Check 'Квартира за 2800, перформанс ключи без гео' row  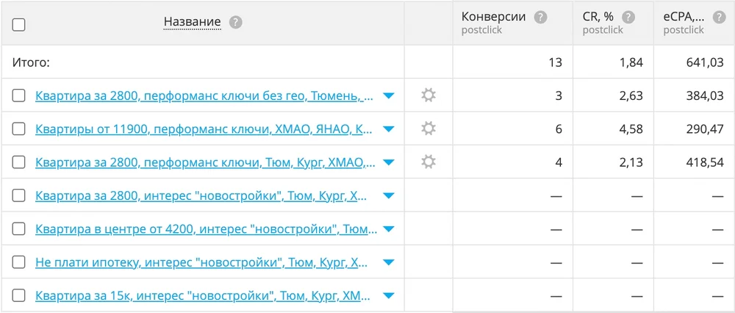tap(19, 96)
